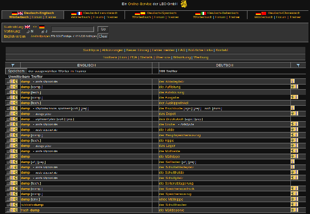Open the filter arrow beside the DEUTSCH header
Viewport: 310px width, 214px height.
[x=298, y=65]
